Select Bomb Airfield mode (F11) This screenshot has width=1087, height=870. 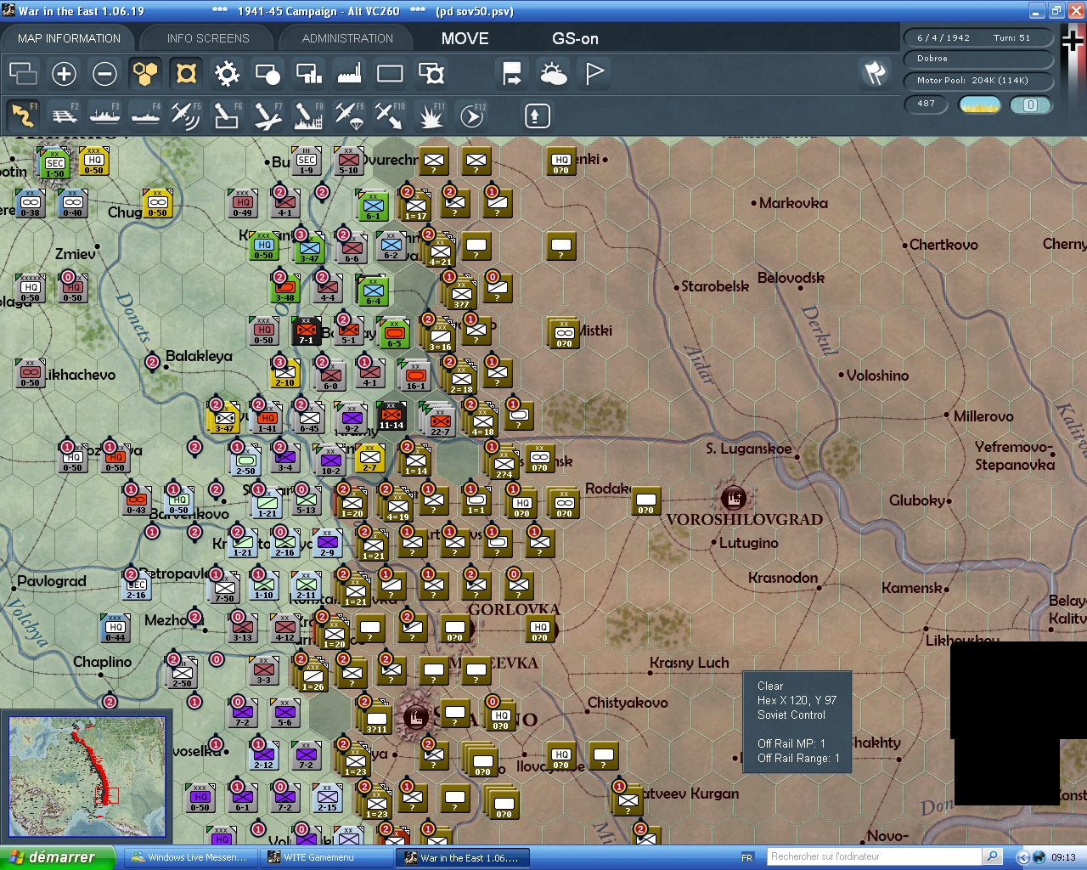pyautogui.click(x=431, y=115)
